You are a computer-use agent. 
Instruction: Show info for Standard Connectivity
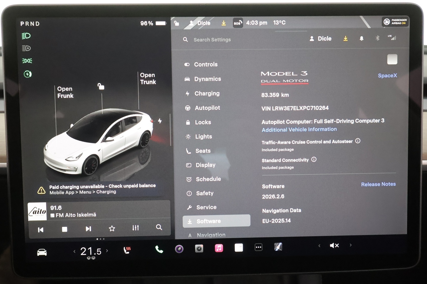pyautogui.click(x=314, y=159)
